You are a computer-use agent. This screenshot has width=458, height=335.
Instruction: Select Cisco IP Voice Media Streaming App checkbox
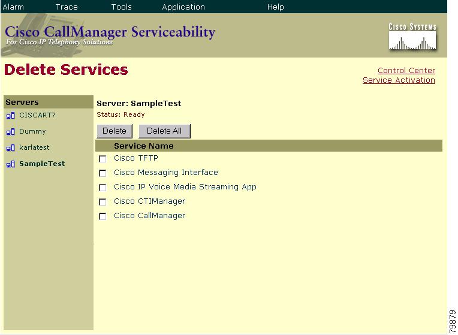click(103, 188)
